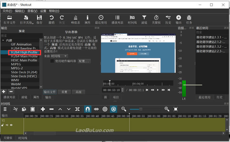
Task: Open the source dropdown set to timeline
Action: [x=59, y=56]
